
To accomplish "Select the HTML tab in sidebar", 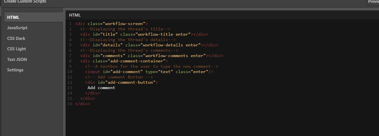I will coord(13,17).
